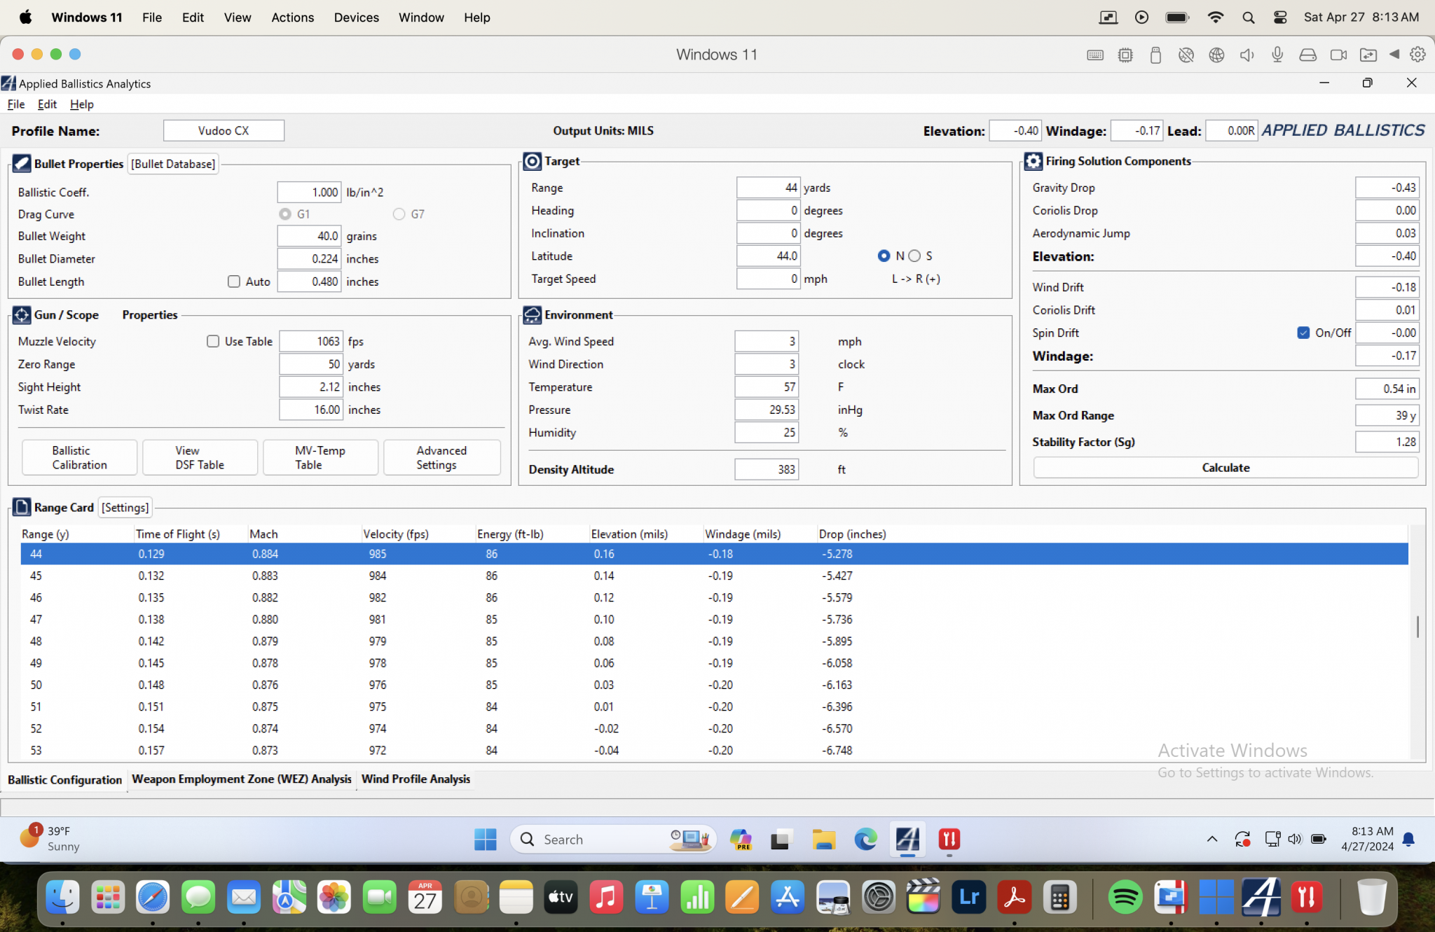This screenshot has height=932, width=1435.
Task: Open Calculator from the macOS Dock
Action: [1059, 897]
